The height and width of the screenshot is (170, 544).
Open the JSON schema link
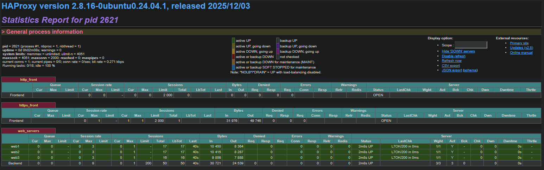[470, 70]
